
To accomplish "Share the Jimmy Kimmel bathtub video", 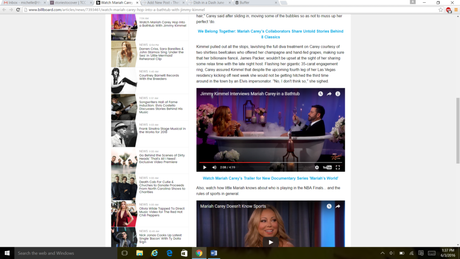I will (329, 94).
